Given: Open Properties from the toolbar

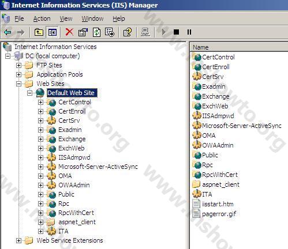Looking at the screenshot, I should point(83,32).
